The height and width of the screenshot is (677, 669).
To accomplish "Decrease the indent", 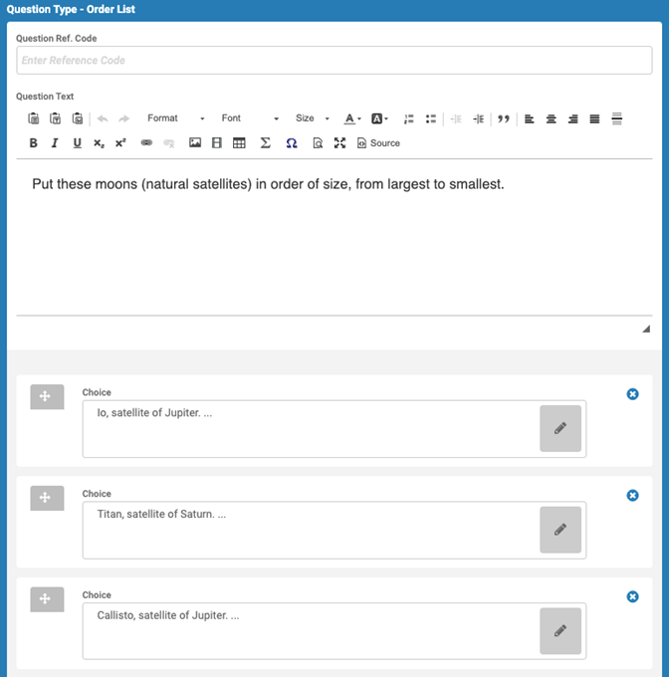I will (x=456, y=118).
